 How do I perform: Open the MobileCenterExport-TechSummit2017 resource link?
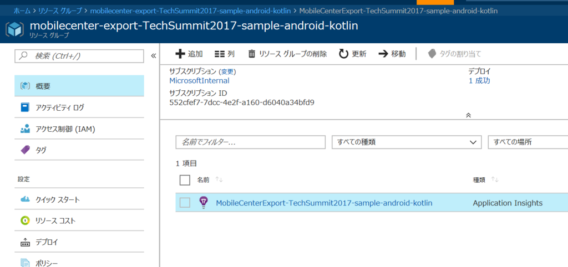point(324,203)
